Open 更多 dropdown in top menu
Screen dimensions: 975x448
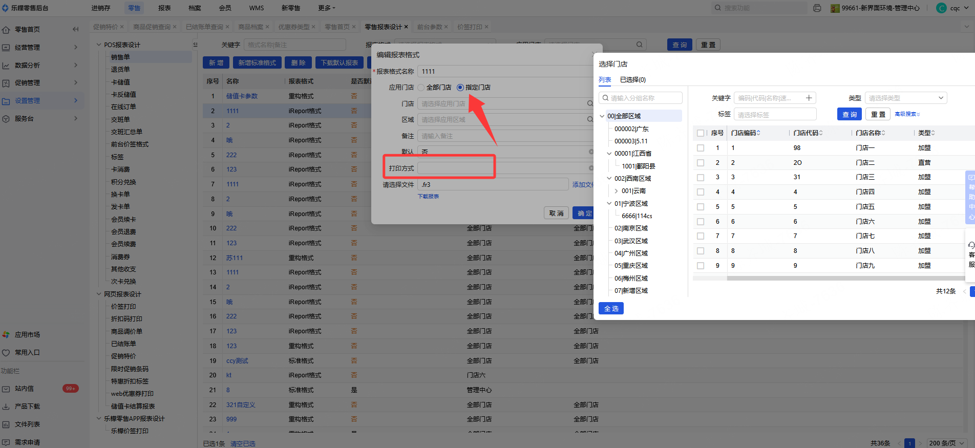327,8
